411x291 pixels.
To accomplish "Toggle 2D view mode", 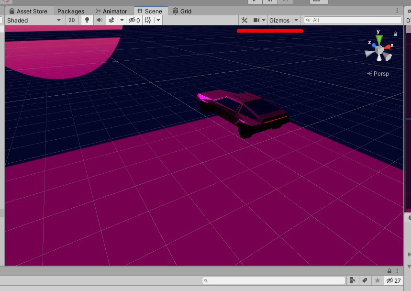I will (x=72, y=20).
